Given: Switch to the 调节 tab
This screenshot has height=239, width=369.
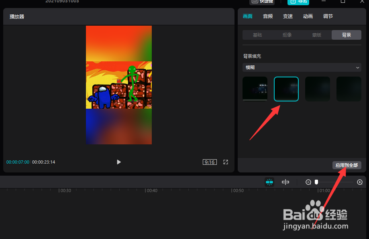Looking at the screenshot, I should point(328,16).
